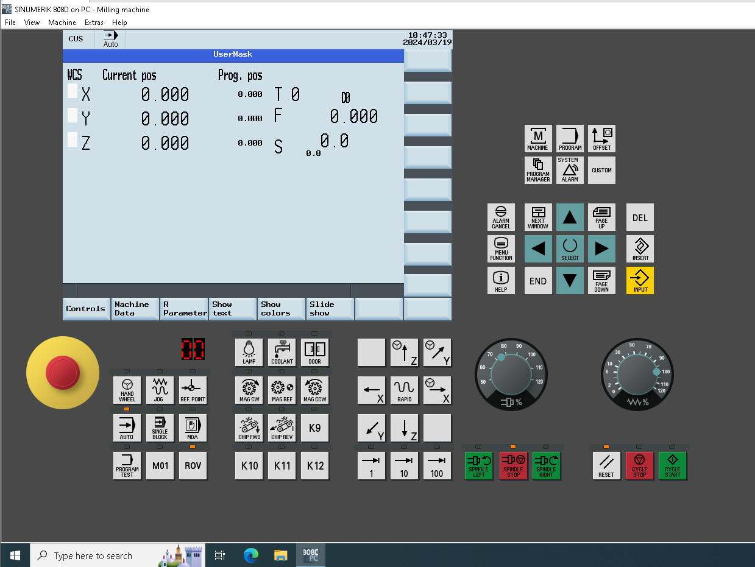Image resolution: width=755 pixels, height=567 pixels.
Task: Click the feedrate override rotary knob
Action: (637, 375)
